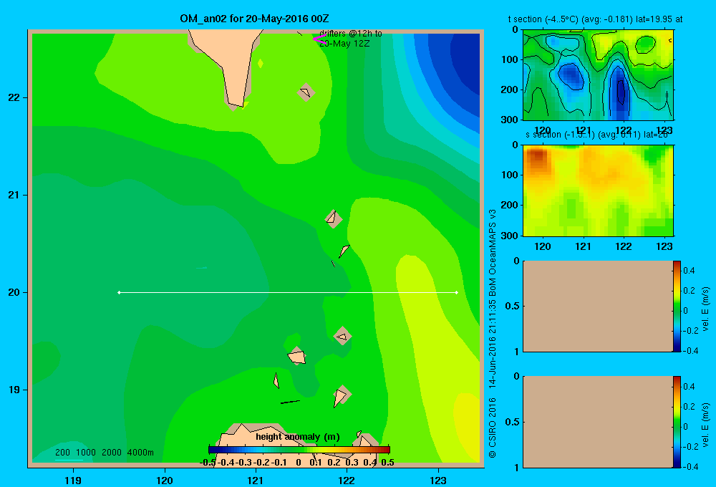Click the main map latitude label 22
The height and width of the screenshot is (487, 716).
(x=14, y=97)
